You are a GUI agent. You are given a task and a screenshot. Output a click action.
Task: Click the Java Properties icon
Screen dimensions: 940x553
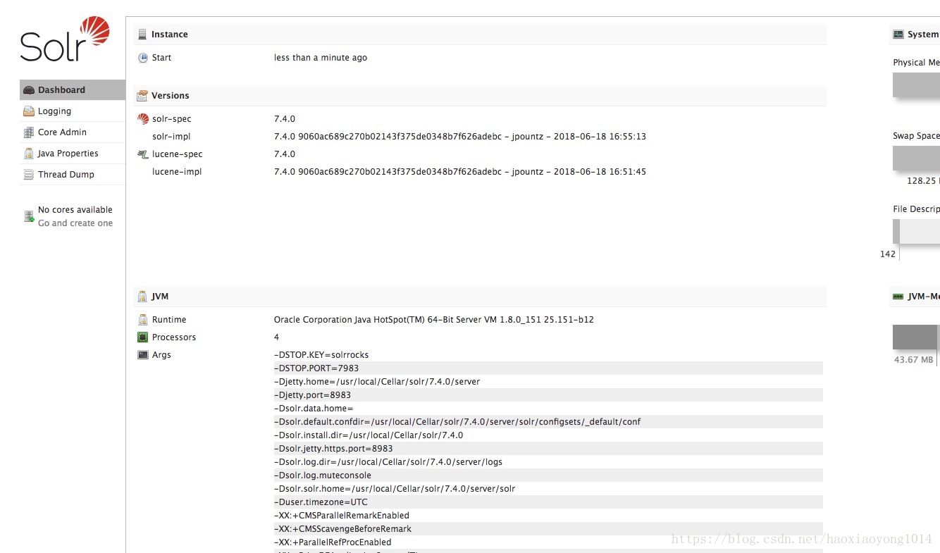pos(29,154)
